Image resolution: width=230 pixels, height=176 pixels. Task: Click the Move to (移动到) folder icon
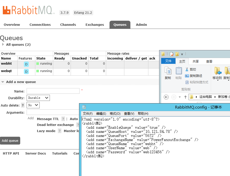click(x=217, y=71)
